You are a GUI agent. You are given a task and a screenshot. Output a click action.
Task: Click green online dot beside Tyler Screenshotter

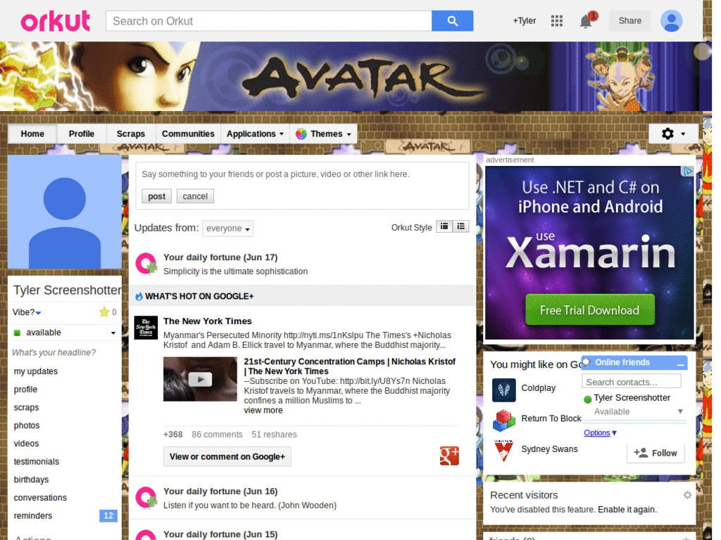[x=587, y=399]
